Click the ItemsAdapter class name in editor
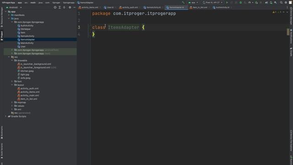The width and height of the screenshot is (293, 165). coord(124,27)
